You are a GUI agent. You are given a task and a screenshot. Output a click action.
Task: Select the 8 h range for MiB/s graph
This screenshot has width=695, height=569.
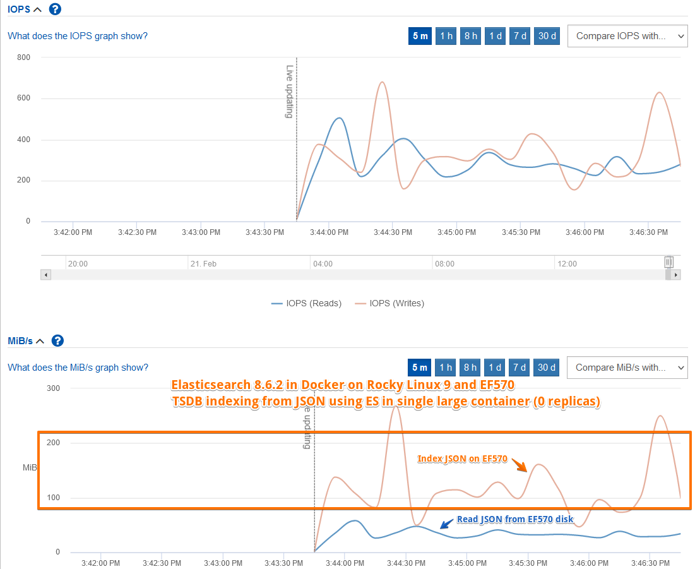click(470, 367)
